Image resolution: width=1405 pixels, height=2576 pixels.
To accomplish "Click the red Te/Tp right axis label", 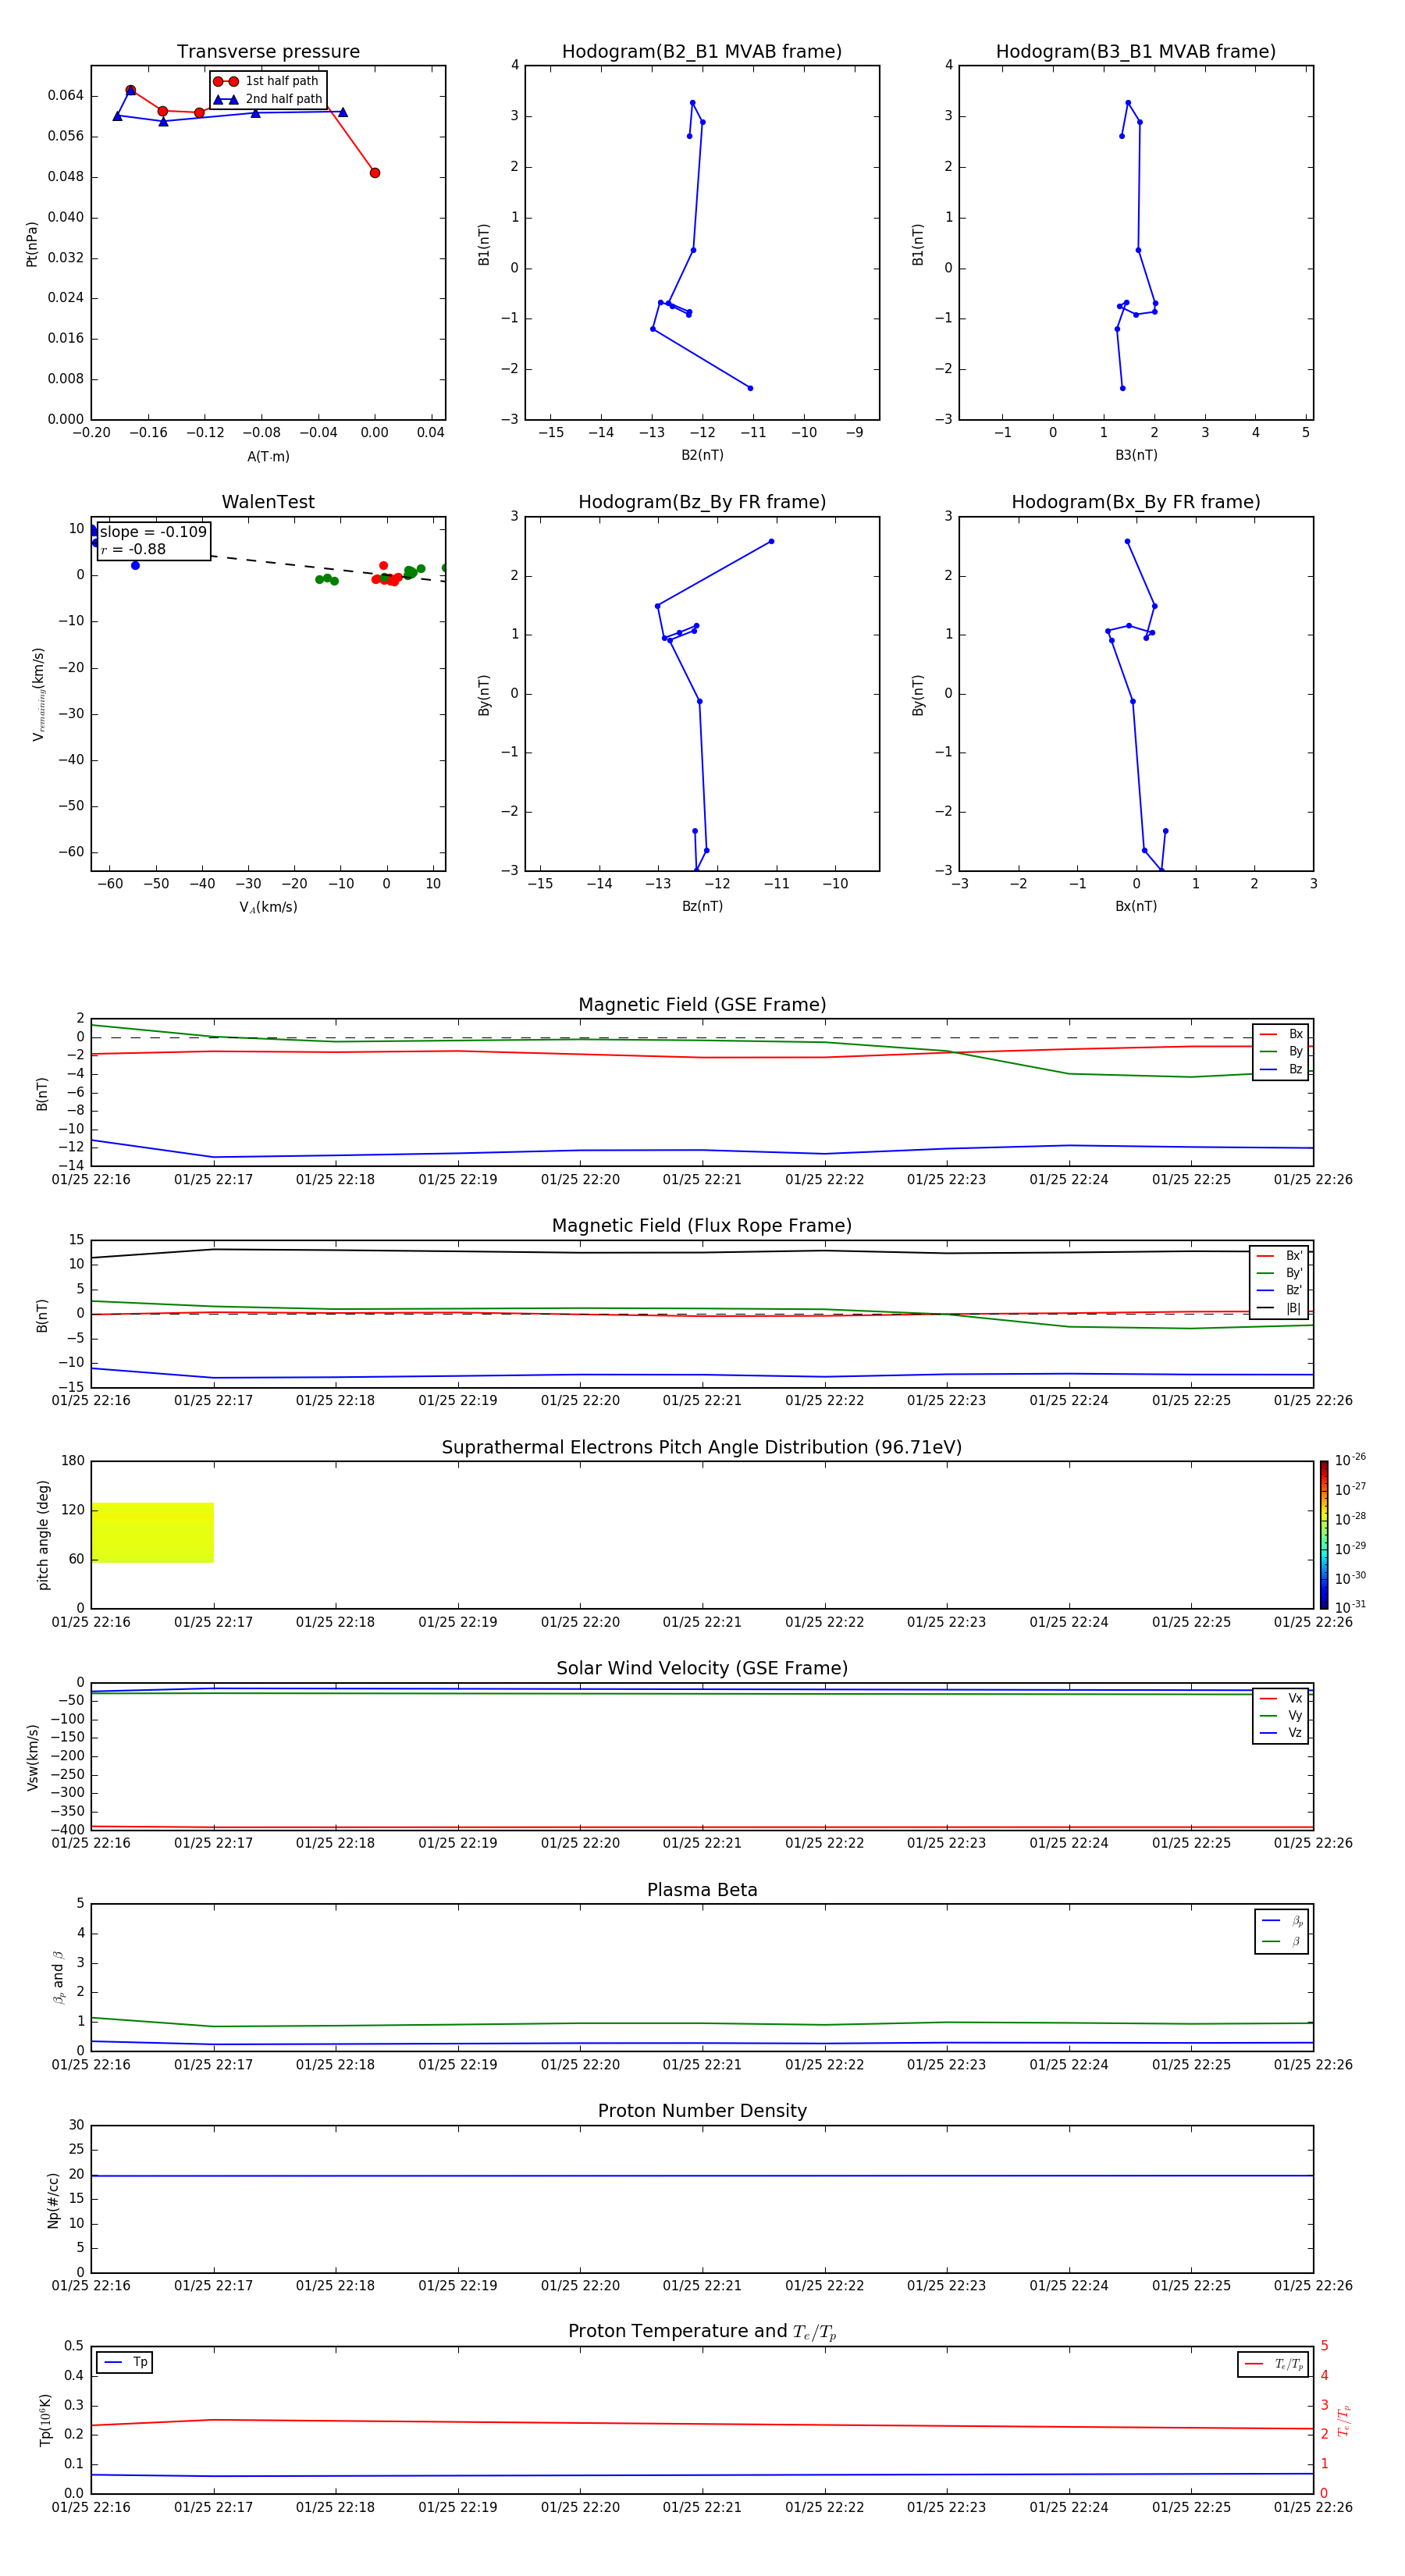I will [x=1343, y=2420].
